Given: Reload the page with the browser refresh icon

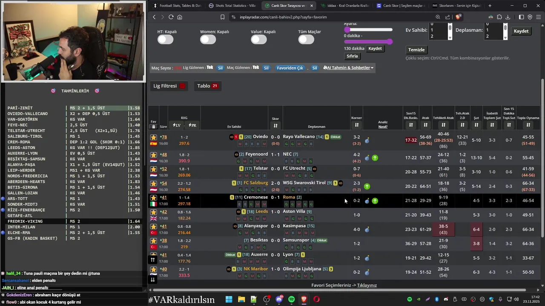Looking at the screenshot, I should point(171,17).
